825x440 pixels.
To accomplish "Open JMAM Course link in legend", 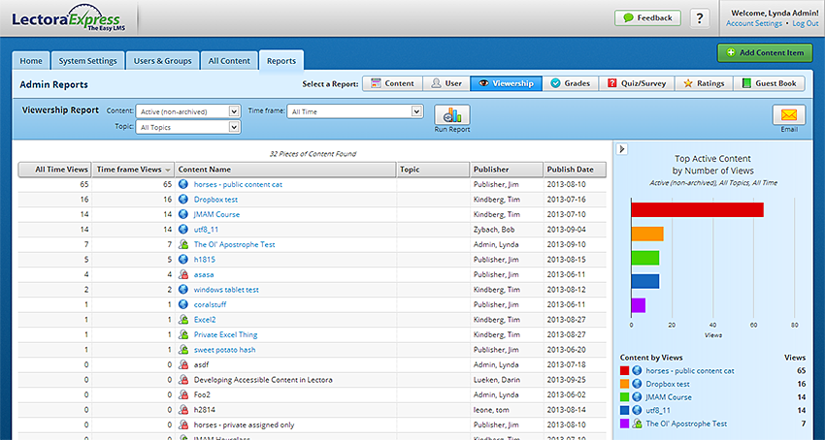I will [669, 397].
